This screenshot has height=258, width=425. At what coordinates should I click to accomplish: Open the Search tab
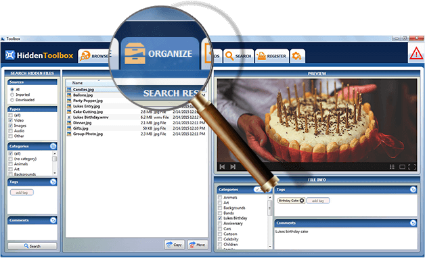(238, 56)
